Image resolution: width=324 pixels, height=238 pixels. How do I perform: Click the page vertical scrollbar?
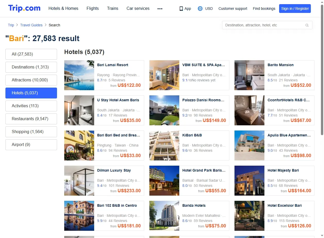click(322, 70)
